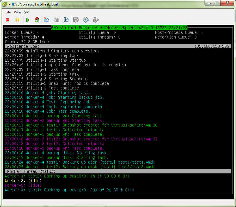Viewport: 236px width, 207px height.
Task: Click the red Power Off button
Action: coord(8,20)
